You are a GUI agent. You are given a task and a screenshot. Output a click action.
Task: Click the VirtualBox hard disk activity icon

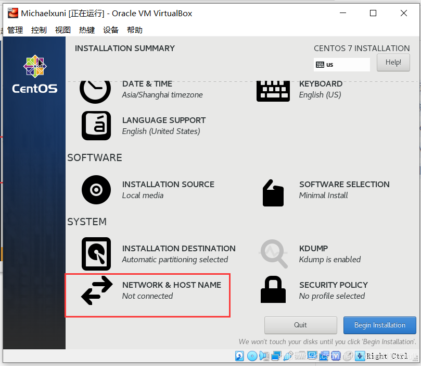coord(239,356)
